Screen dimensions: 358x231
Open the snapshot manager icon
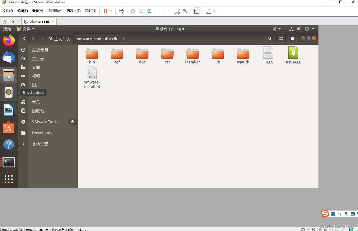[x=149, y=11]
